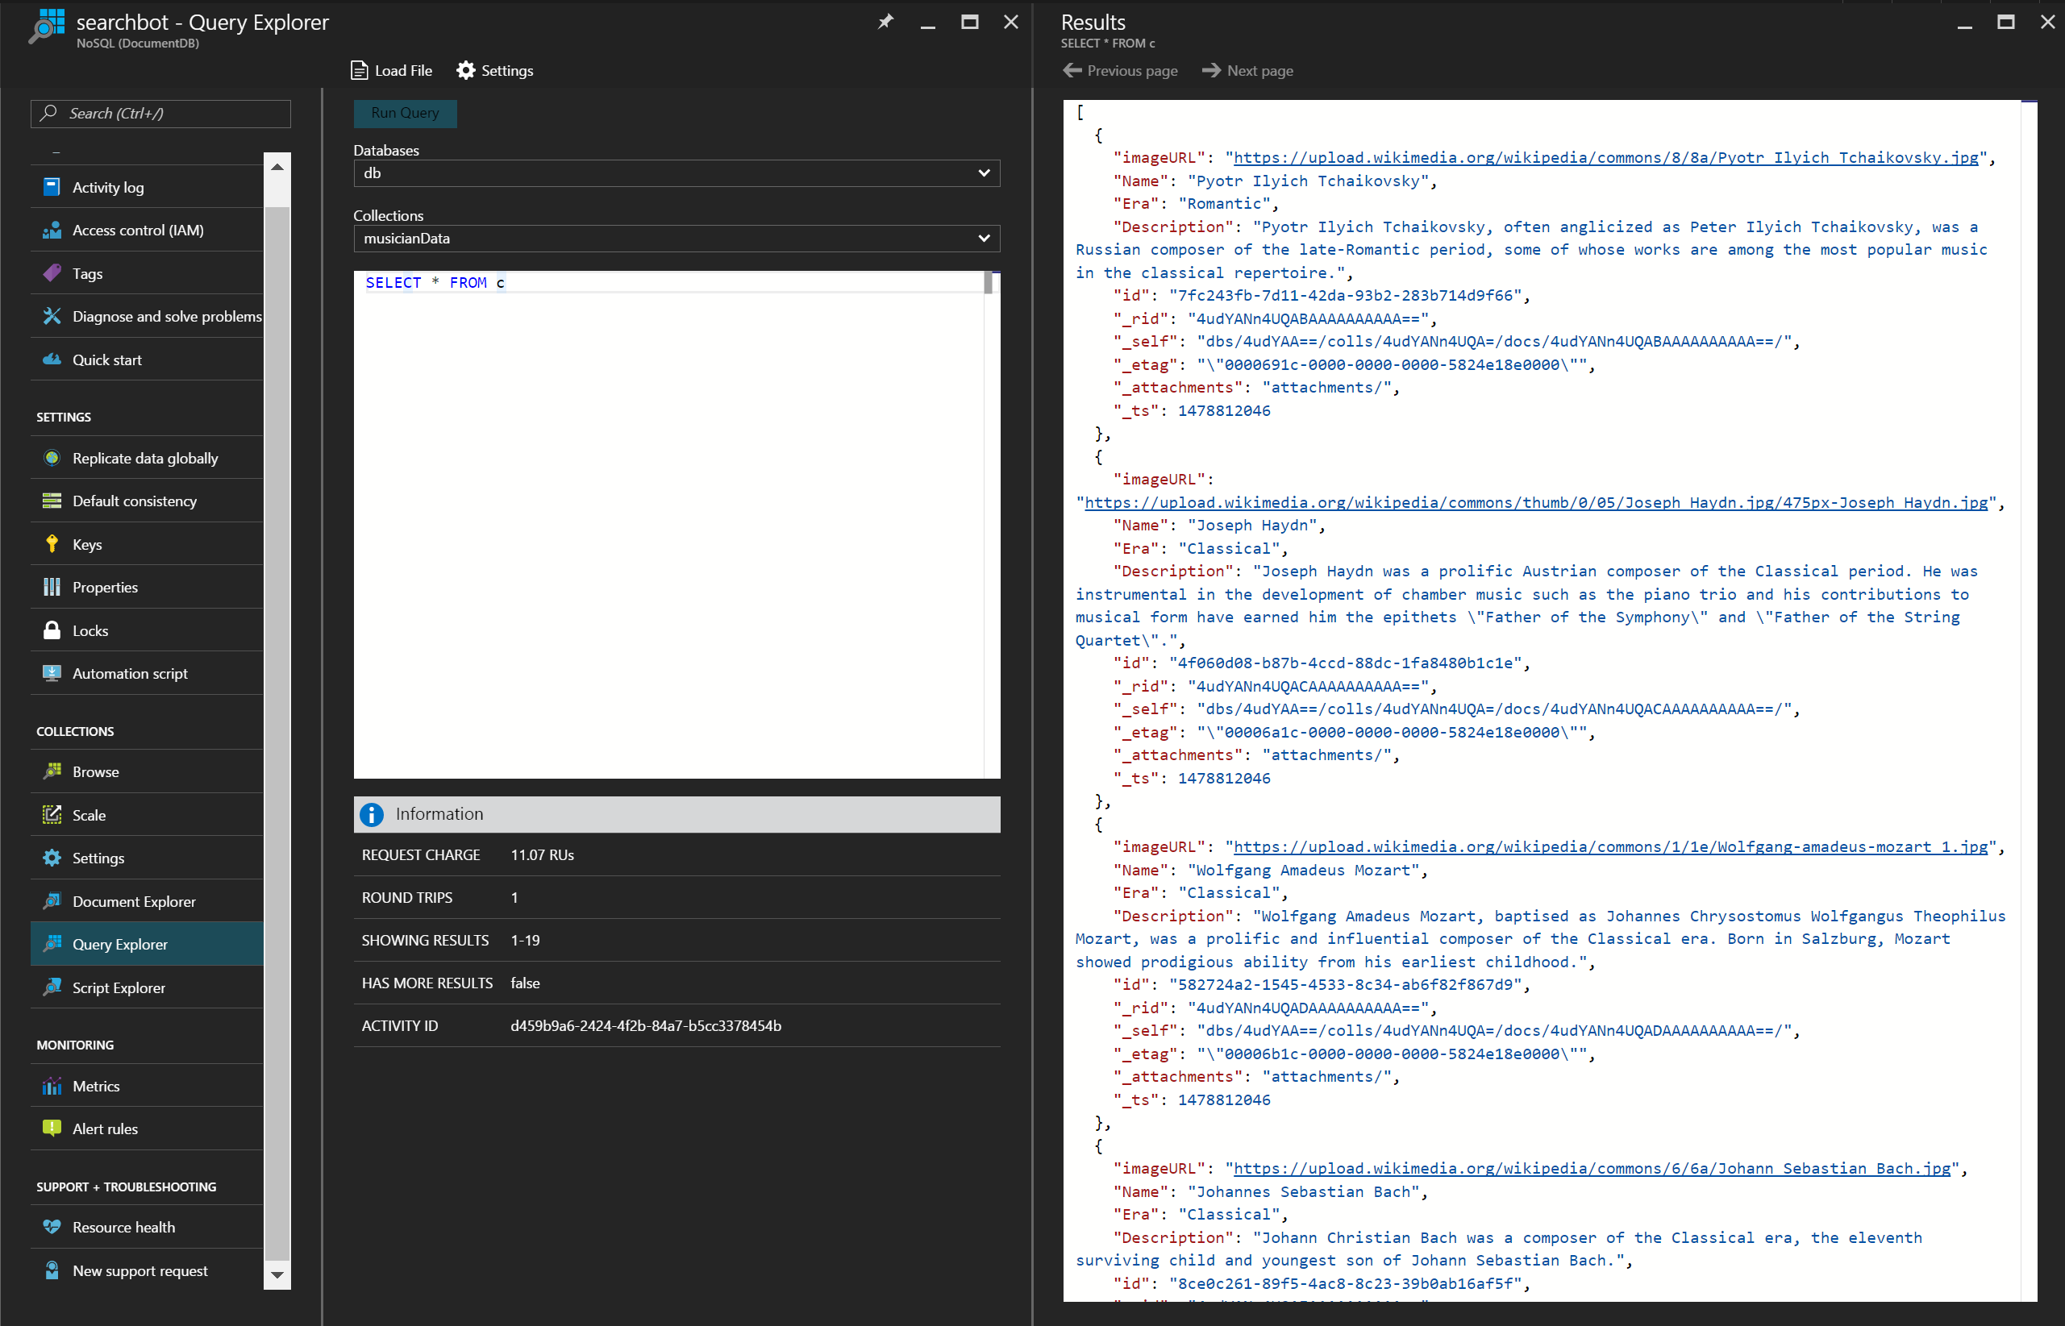
Task: Select Script Explorer menu item
Action: click(x=119, y=987)
